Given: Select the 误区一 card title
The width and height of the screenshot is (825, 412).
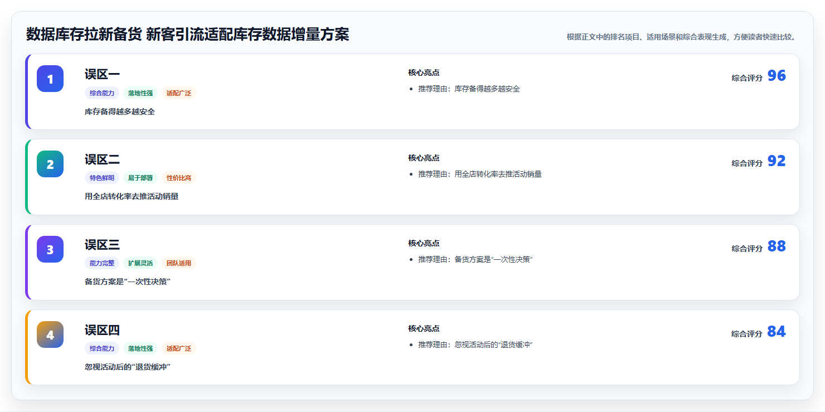Looking at the screenshot, I should [x=102, y=74].
